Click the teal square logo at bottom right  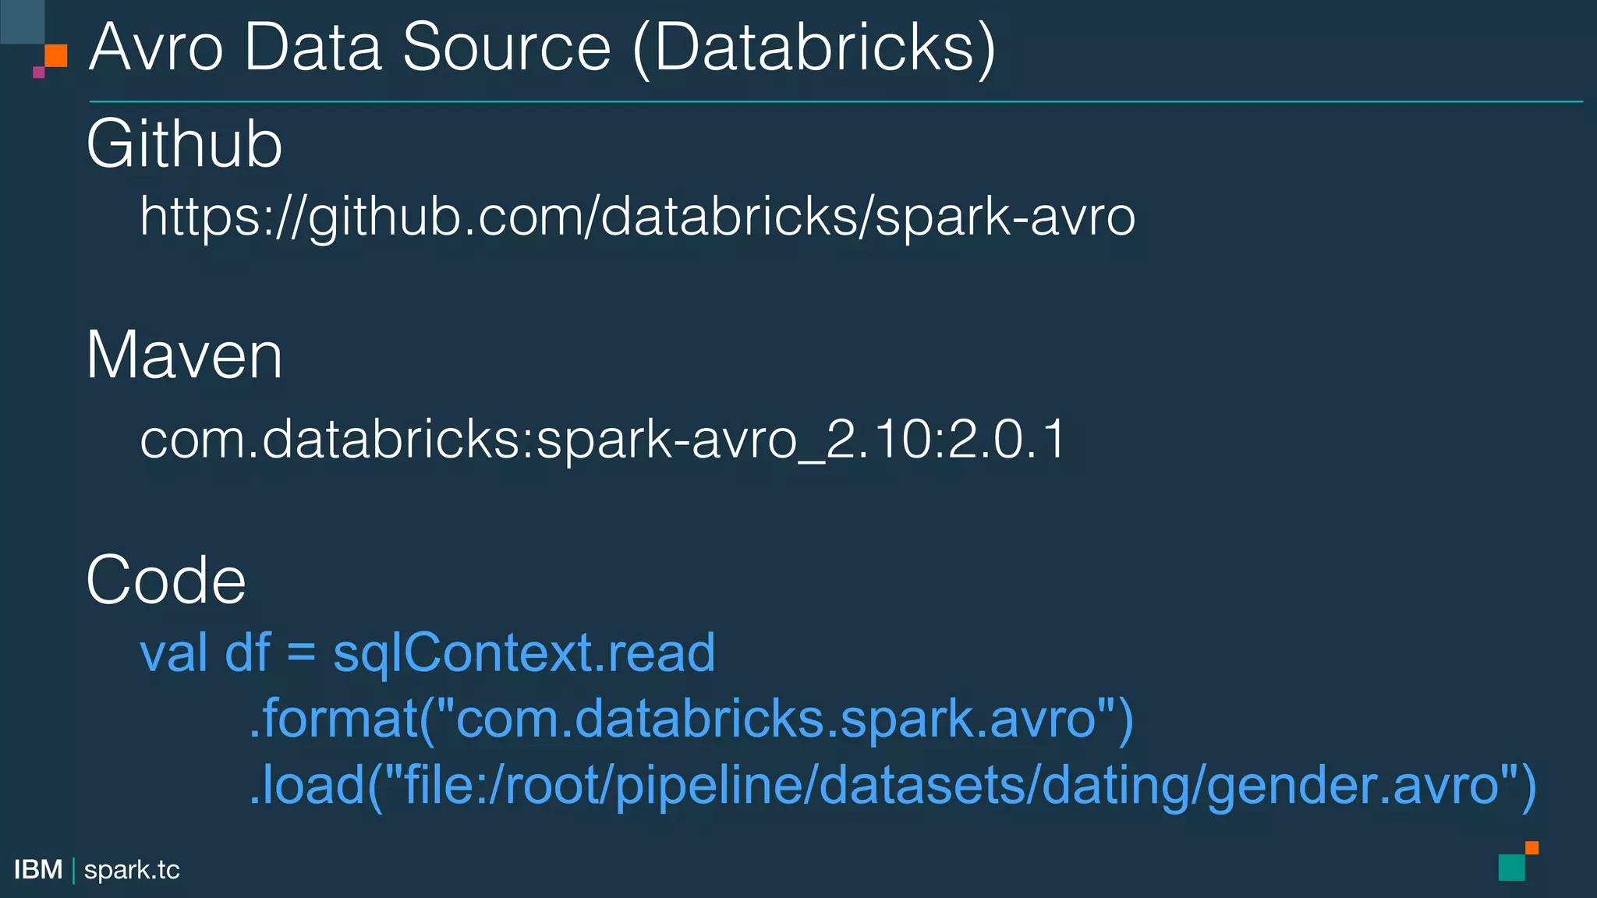point(1511,868)
